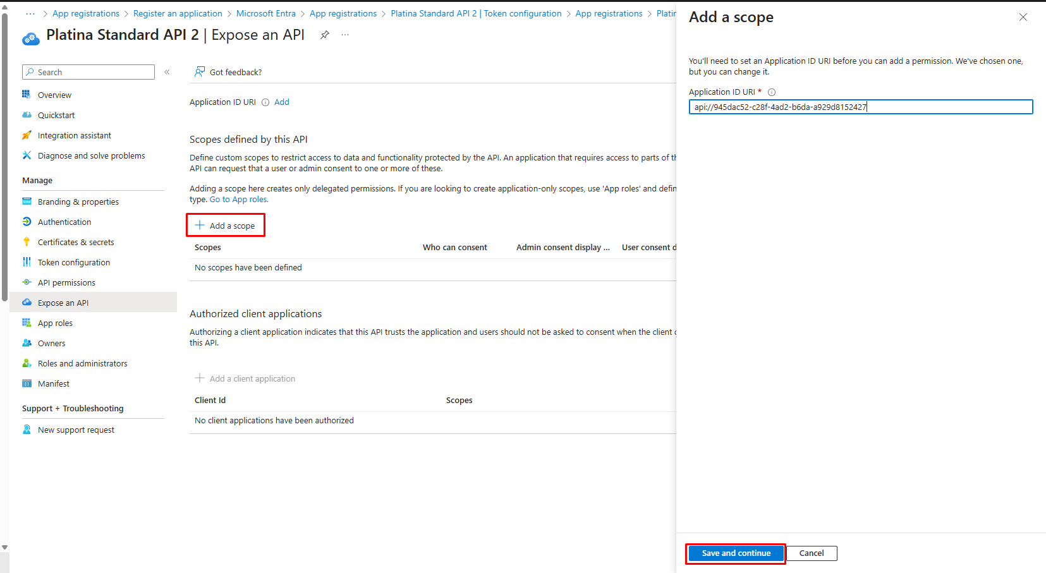The width and height of the screenshot is (1046, 573).
Task: Collapse the navigation sidebar
Action: [167, 72]
